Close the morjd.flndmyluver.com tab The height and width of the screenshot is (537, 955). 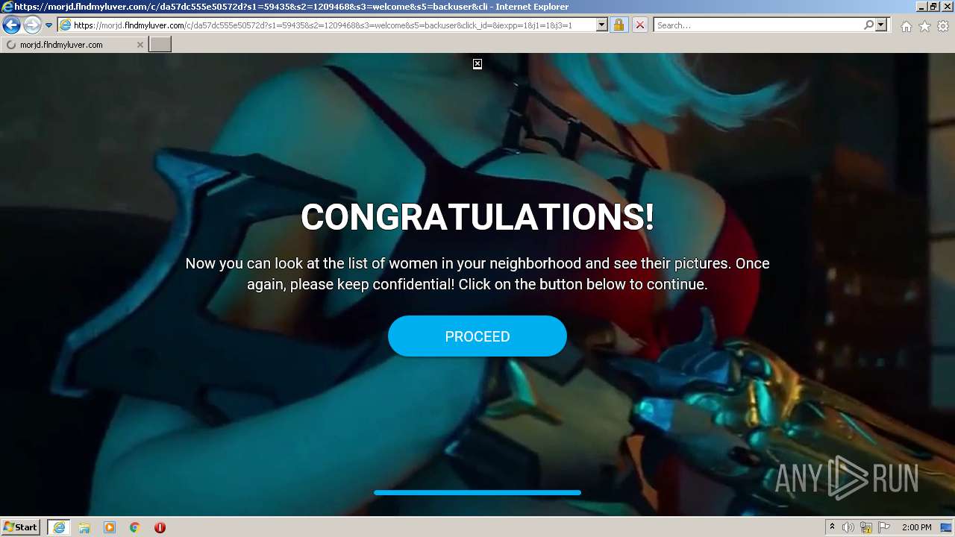point(140,45)
